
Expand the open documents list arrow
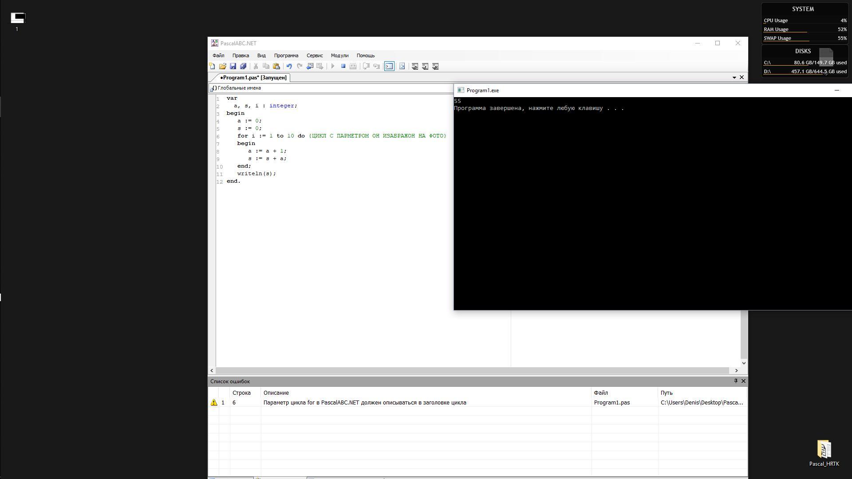coord(734,78)
